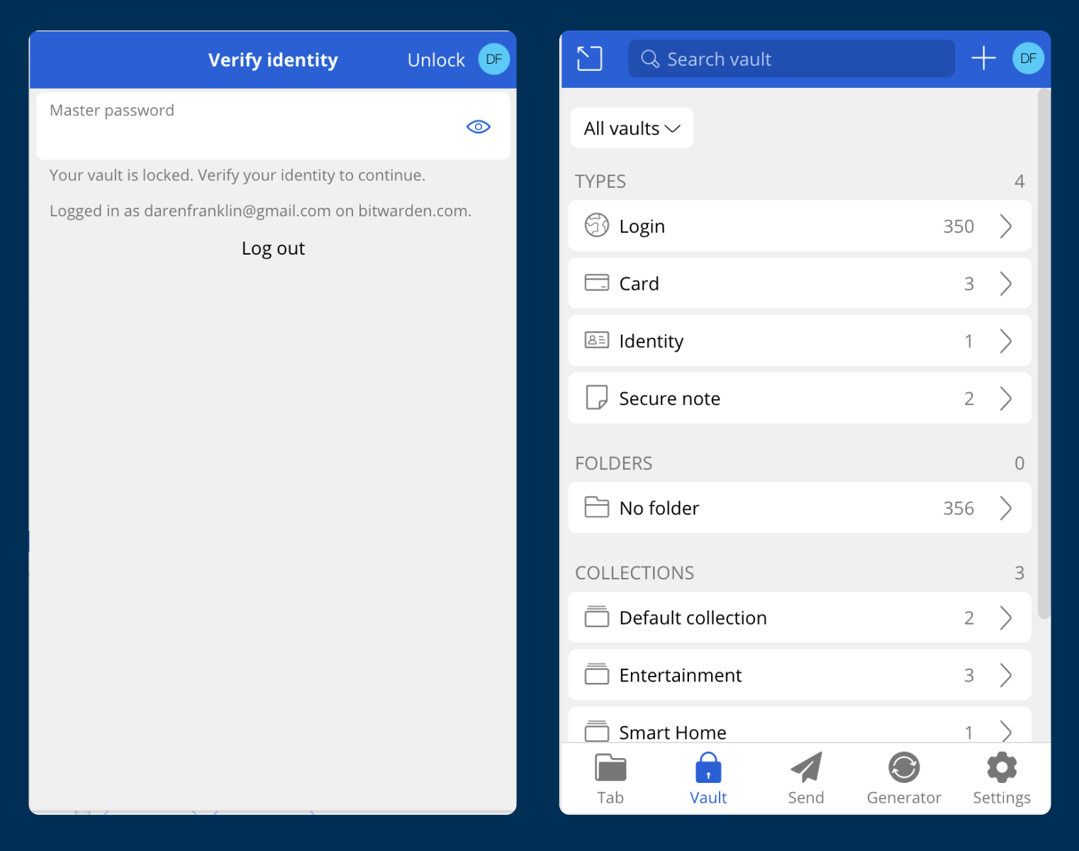This screenshot has width=1079, height=851.
Task: Click the logged in email text
Action: coord(237,211)
